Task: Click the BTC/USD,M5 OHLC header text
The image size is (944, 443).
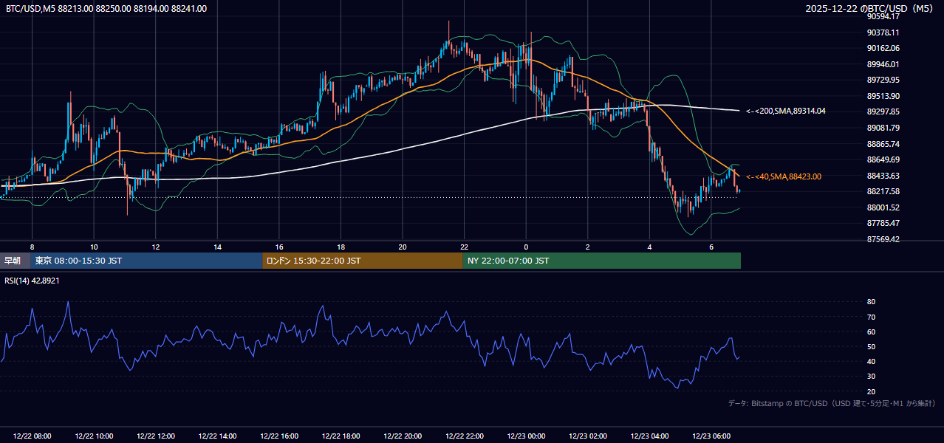Action: pos(106,8)
